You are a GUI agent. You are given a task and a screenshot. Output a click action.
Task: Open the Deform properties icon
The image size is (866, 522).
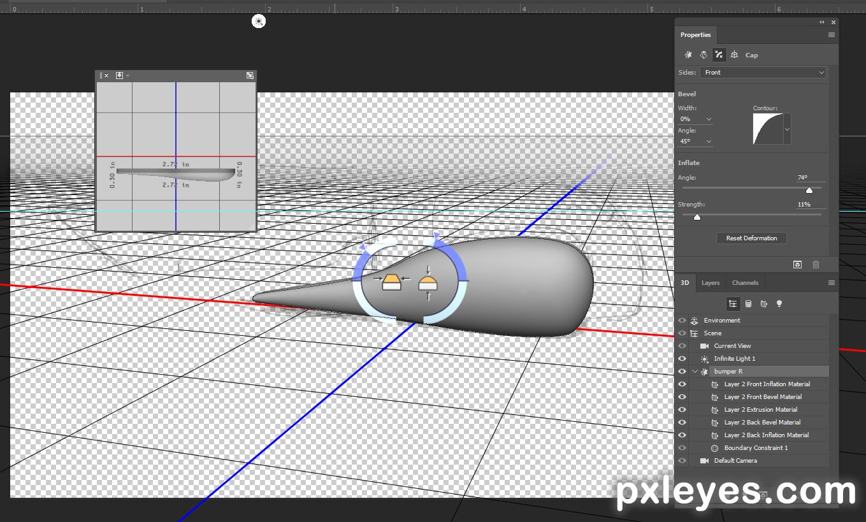(704, 55)
